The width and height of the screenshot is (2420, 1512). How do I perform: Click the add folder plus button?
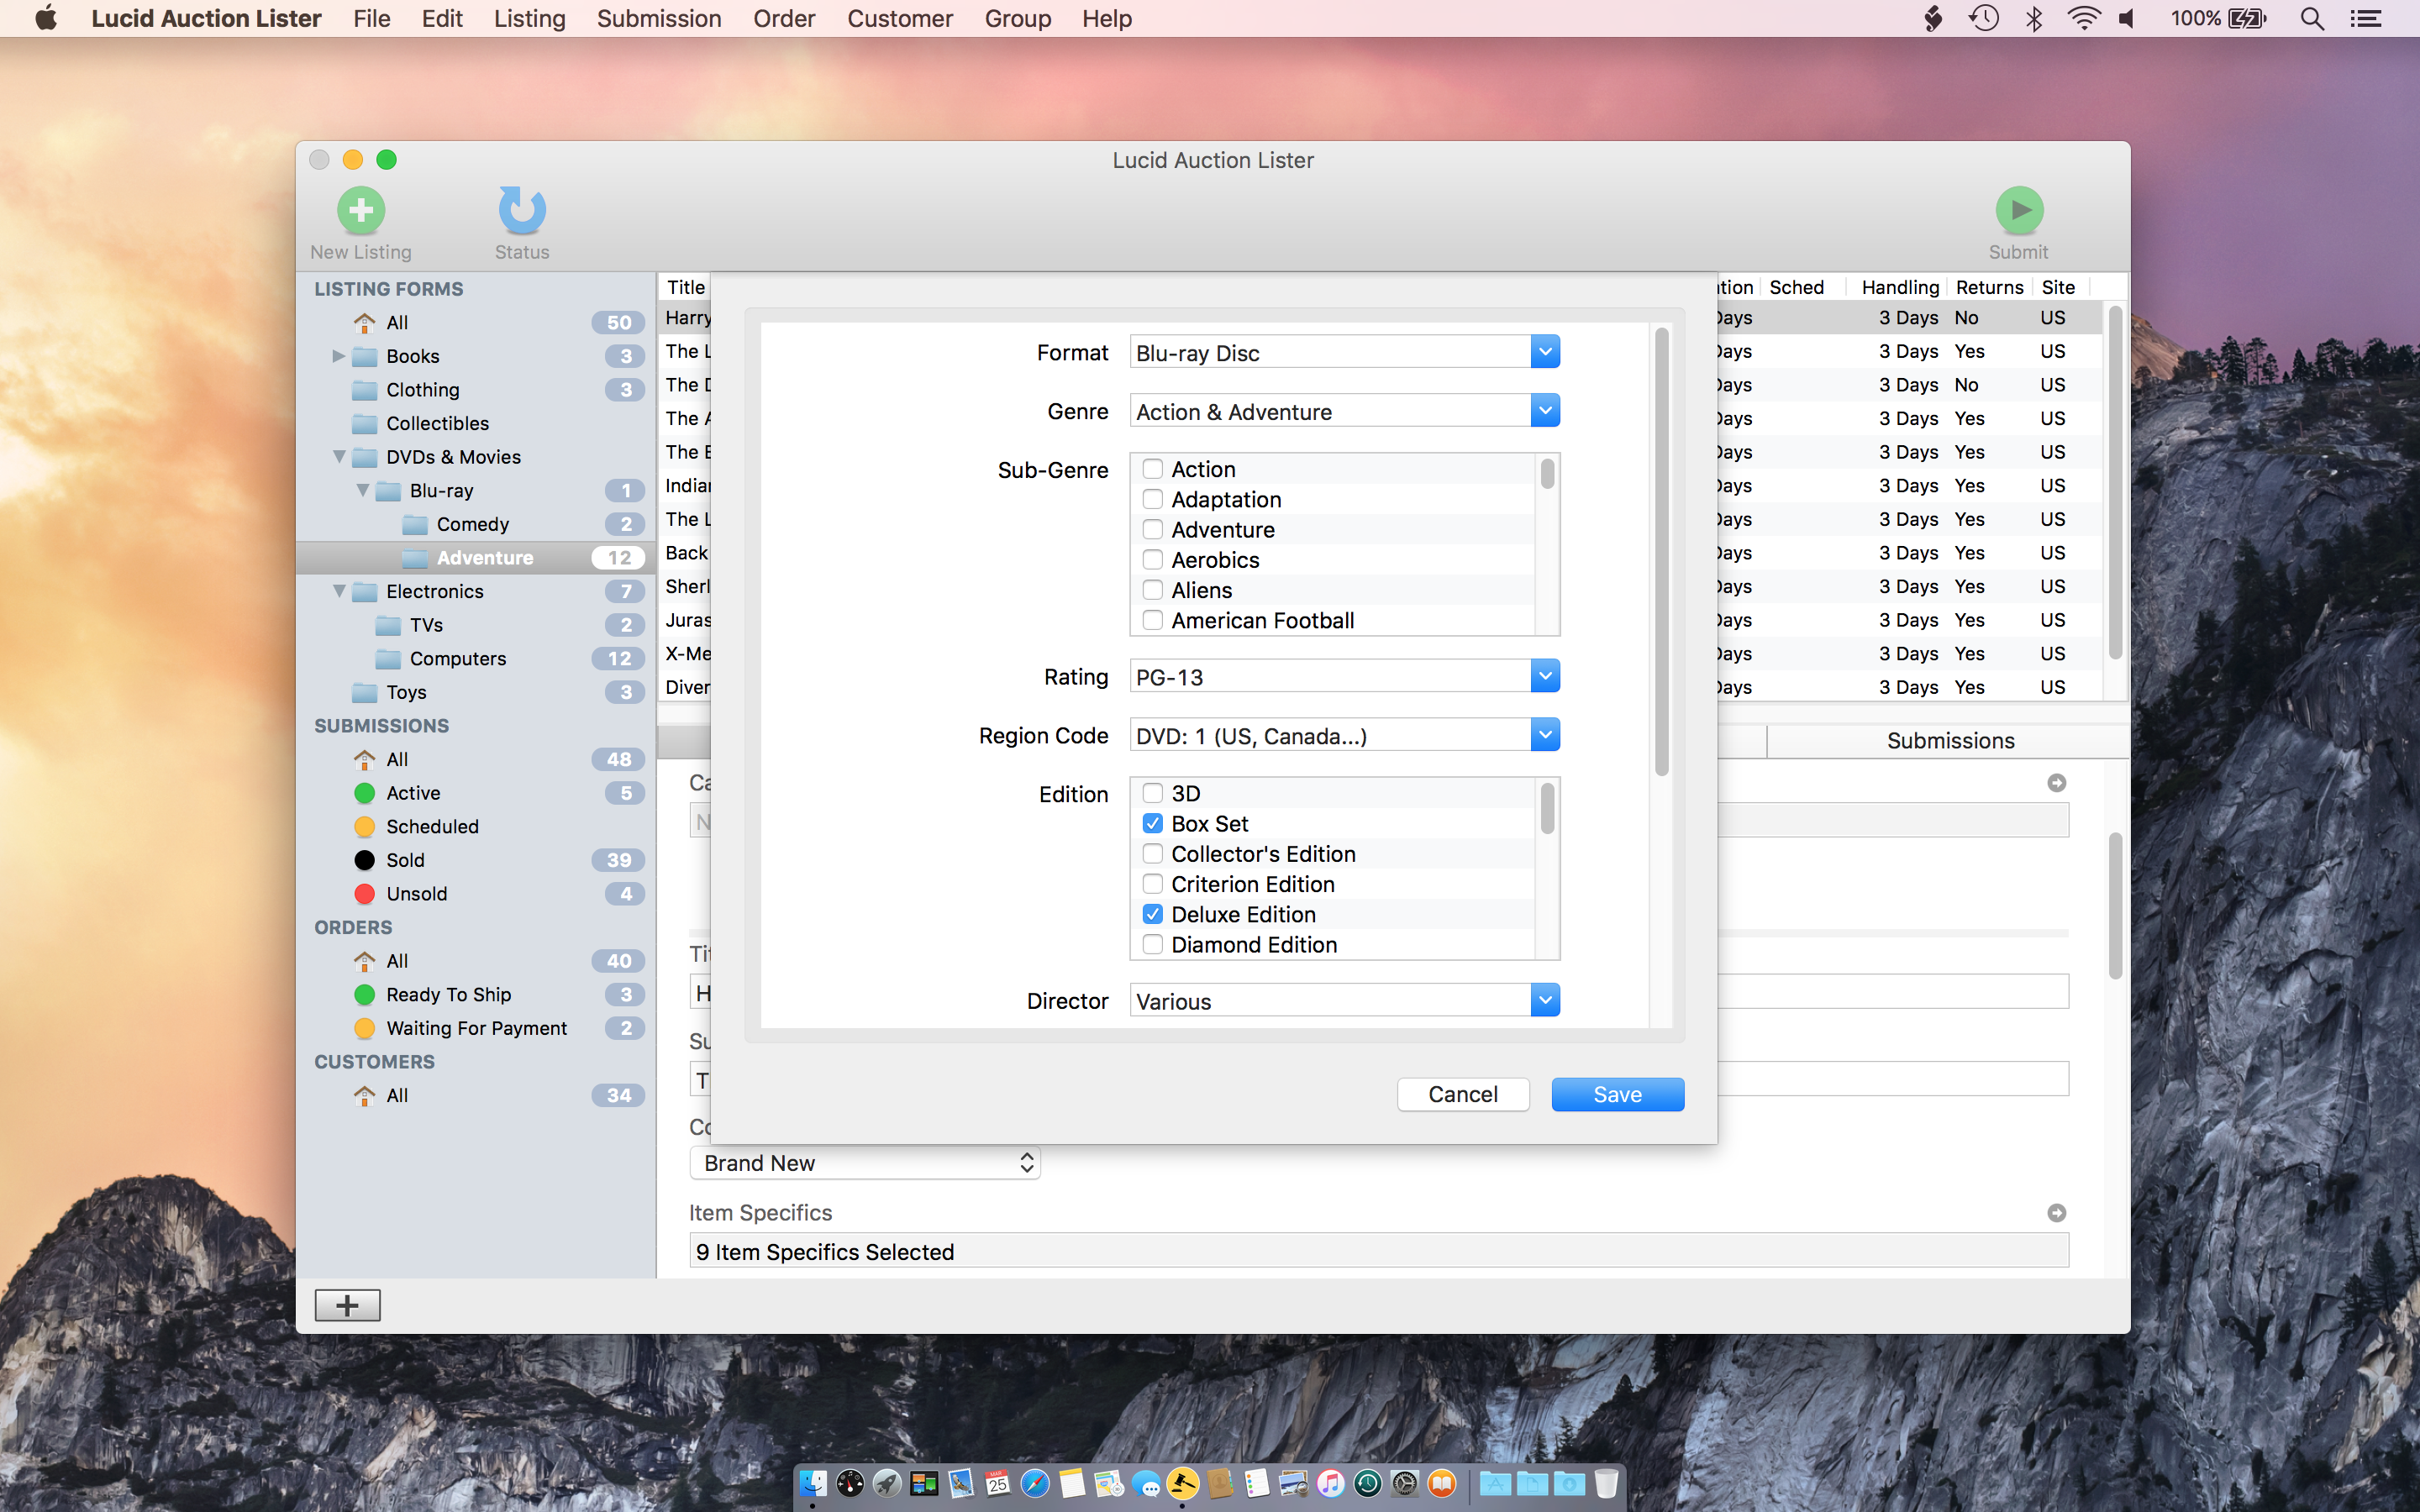click(x=347, y=1305)
